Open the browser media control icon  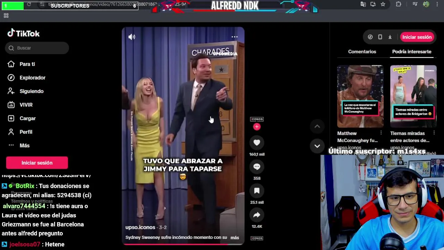415,4
